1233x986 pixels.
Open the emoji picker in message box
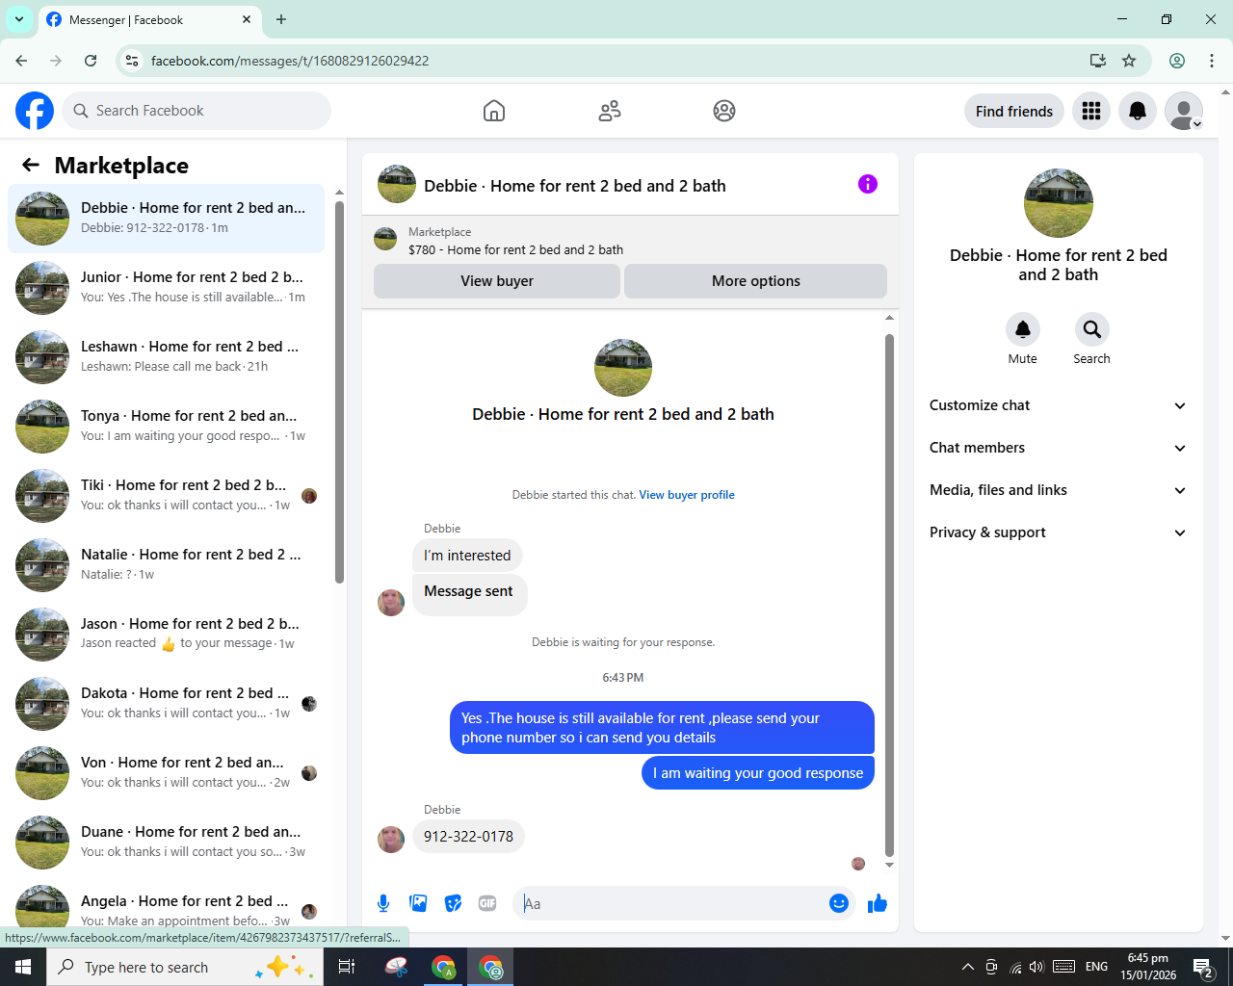[x=839, y=903]
